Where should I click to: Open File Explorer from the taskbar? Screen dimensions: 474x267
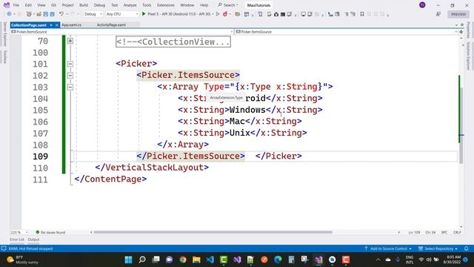pyautogui.click(x=196, y=260)
